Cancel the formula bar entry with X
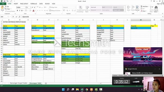This screenshot has height=92, width=164. click(x=13, y=17)
